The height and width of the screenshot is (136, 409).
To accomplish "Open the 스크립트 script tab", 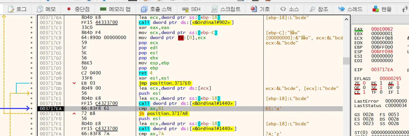I will pos(226,9).
